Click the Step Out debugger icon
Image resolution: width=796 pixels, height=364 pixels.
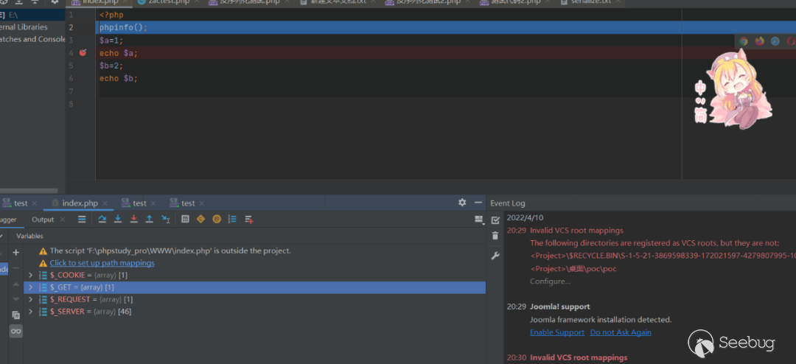[149, 220]
